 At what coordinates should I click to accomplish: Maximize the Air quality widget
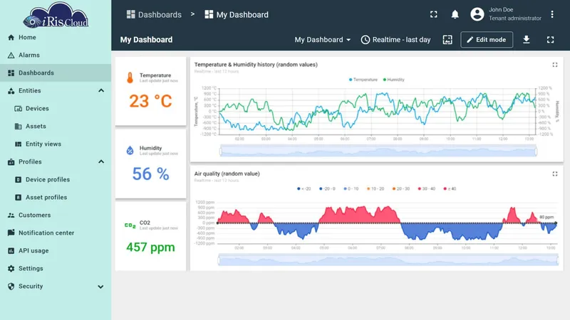click(555, 174)
